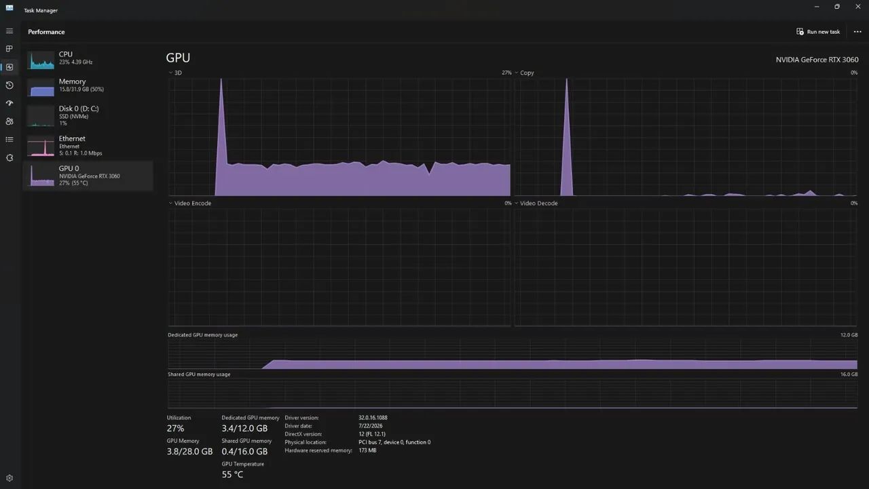Image resolution: width=869 pixels, height=489 pixels.
Task: Open the Details page icon
Action: coord(10,139)
